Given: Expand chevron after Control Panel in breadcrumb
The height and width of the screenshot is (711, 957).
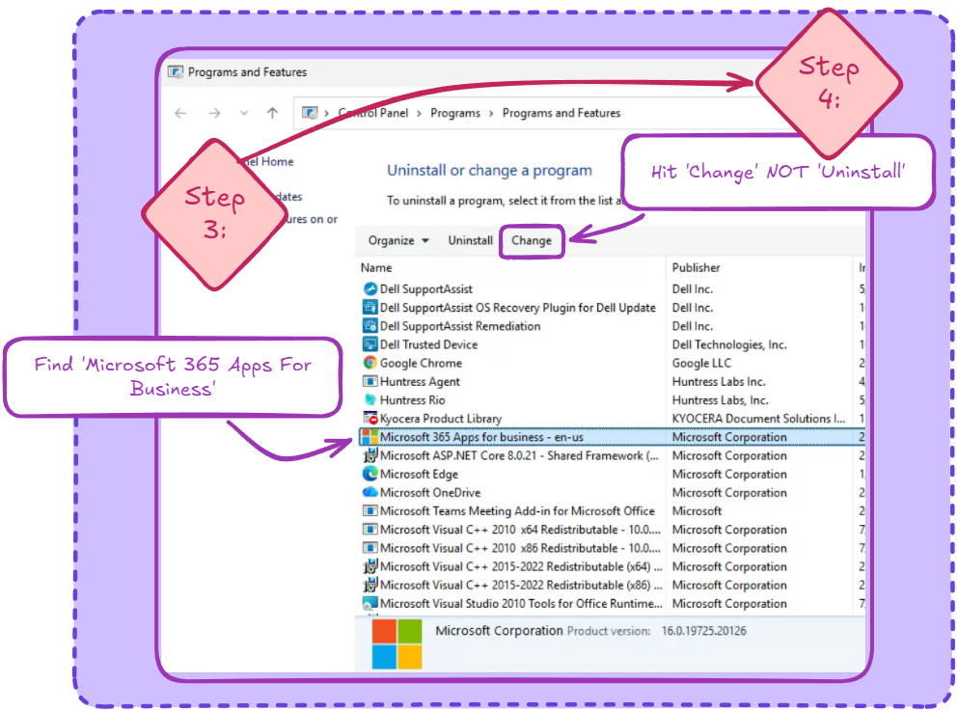Looking at the screenshot, I should (x=419, y=113).
